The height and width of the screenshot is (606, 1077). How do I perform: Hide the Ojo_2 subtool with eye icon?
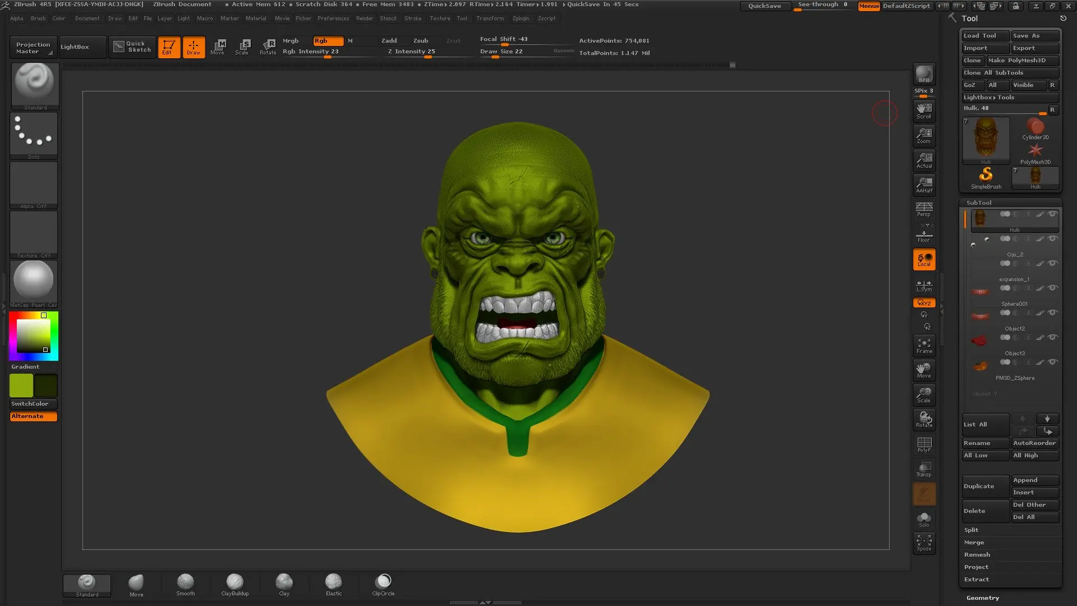1053,239
